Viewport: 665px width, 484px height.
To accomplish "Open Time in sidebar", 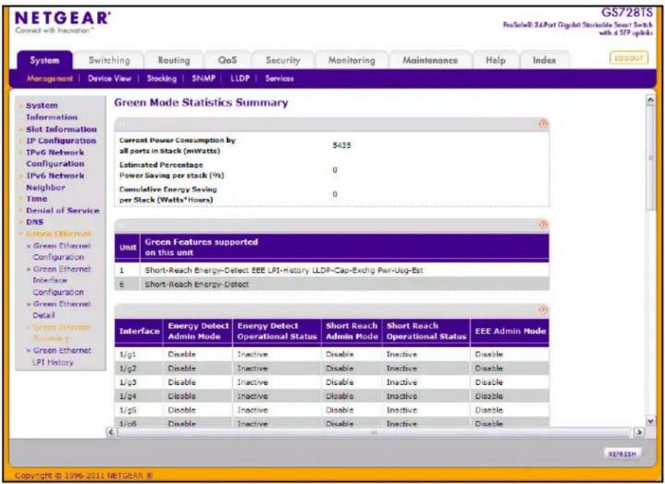I will click(x=37, y=198).
